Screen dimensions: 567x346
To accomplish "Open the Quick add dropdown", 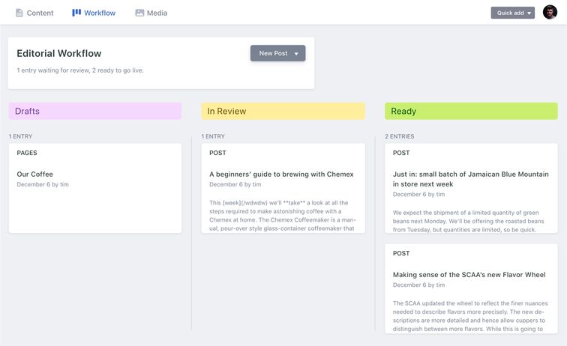I will [513, 13].
